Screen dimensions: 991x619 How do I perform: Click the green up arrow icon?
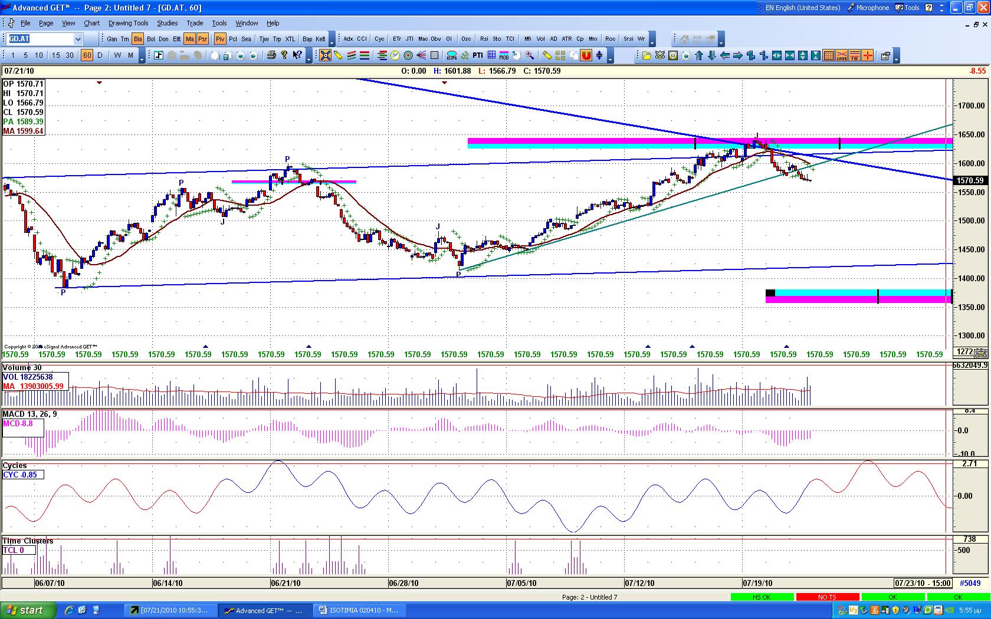point(699,55)
